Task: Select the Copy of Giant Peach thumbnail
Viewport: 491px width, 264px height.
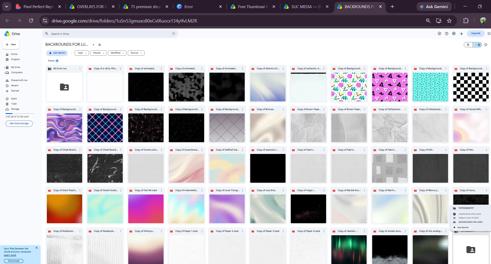Action: click(x=64, y=209)
